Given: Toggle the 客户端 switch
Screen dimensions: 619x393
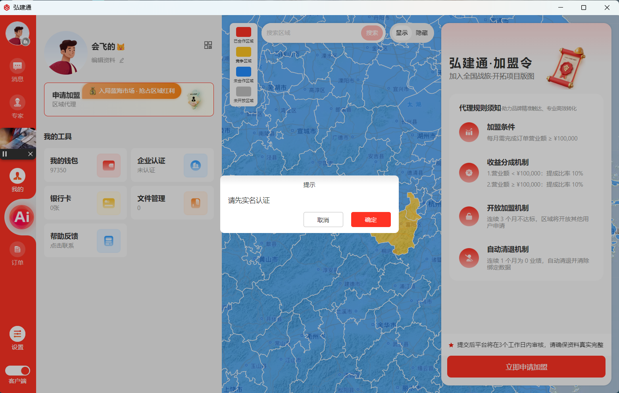Looking at the screenshot, I should [17, 370].
